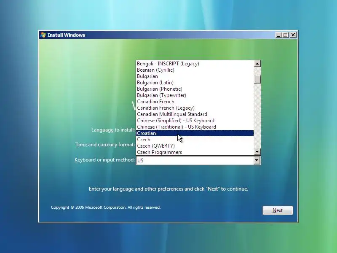Image resolution: width=337 pixels, height=253 pixels.
Task: Select Chinese (Simplified) - US Keyboard
Action: 195,121
